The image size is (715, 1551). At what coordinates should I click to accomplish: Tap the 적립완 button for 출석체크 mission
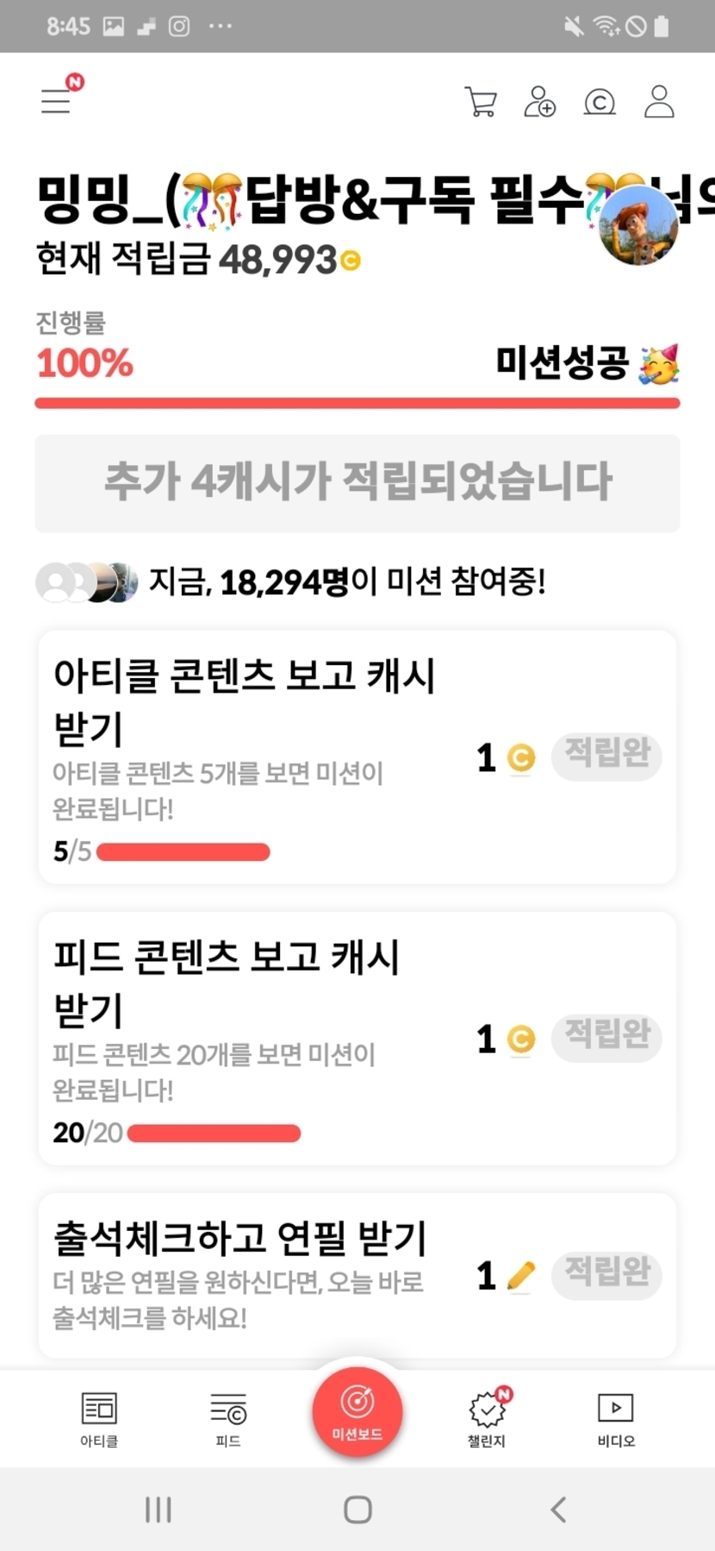pos(606,1274)
